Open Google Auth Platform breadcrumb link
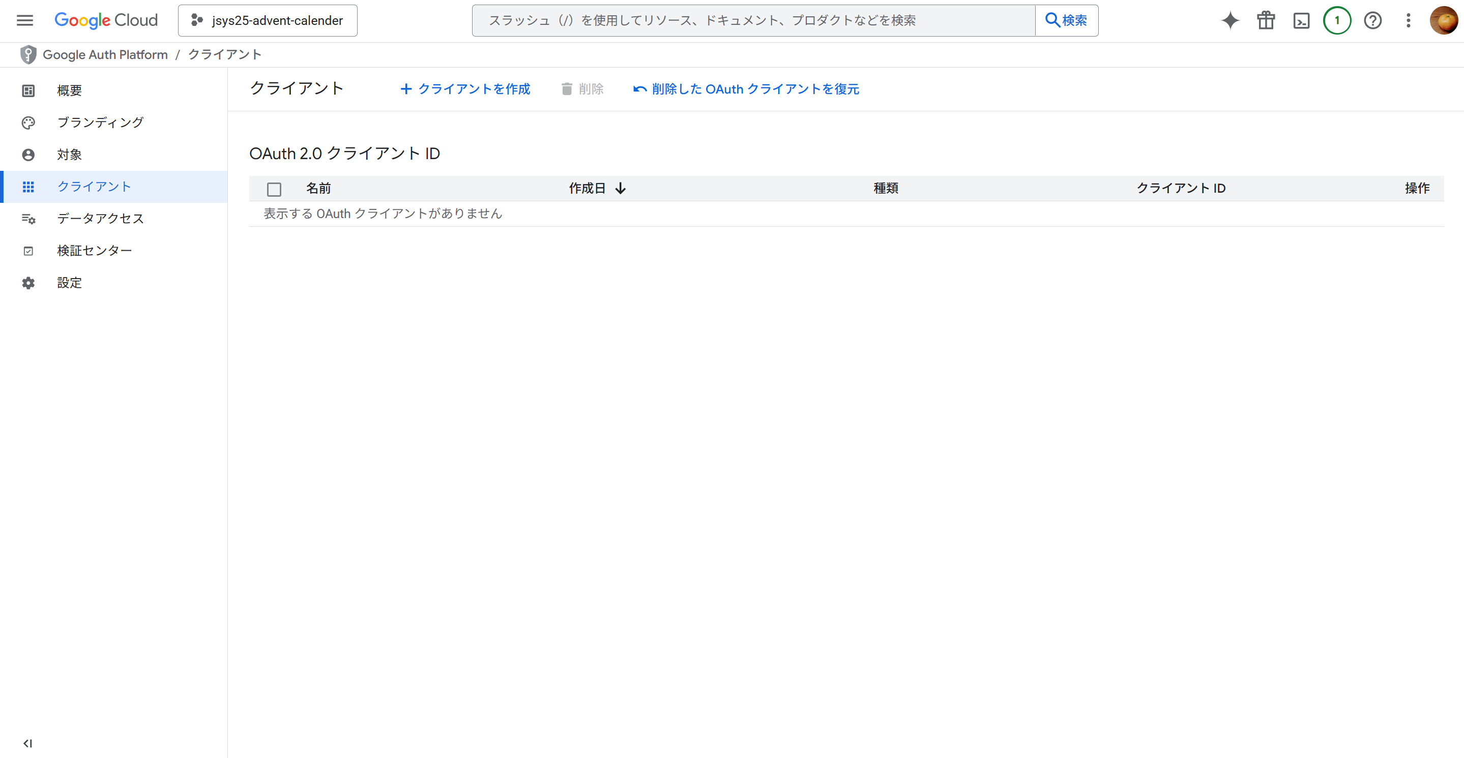 tap(105, 54)
